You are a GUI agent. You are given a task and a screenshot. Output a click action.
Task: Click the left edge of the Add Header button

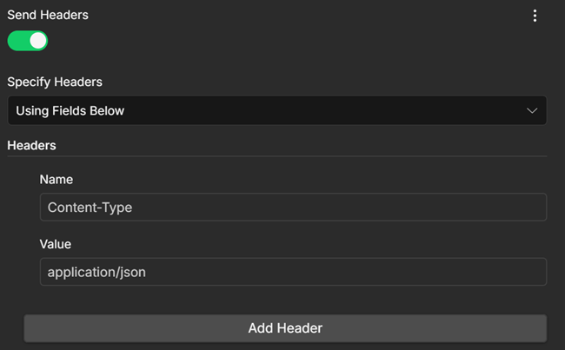coord(32,328)
